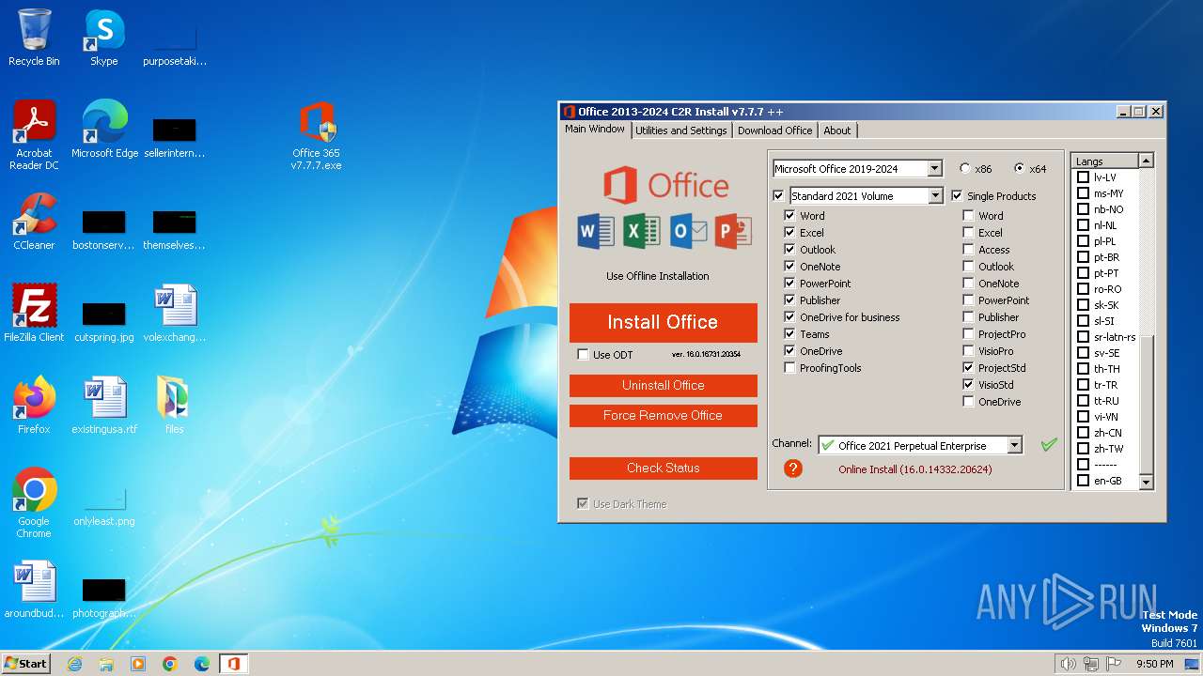1203x676 pixels.
Task: Uncheck ProjectStd single product
Action: (x=968, y=368)
